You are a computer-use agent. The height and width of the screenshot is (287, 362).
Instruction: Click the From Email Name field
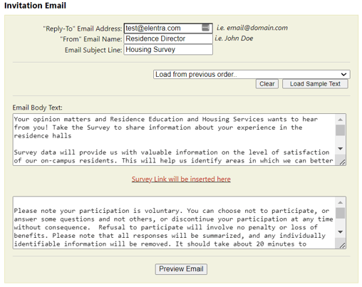168,38
